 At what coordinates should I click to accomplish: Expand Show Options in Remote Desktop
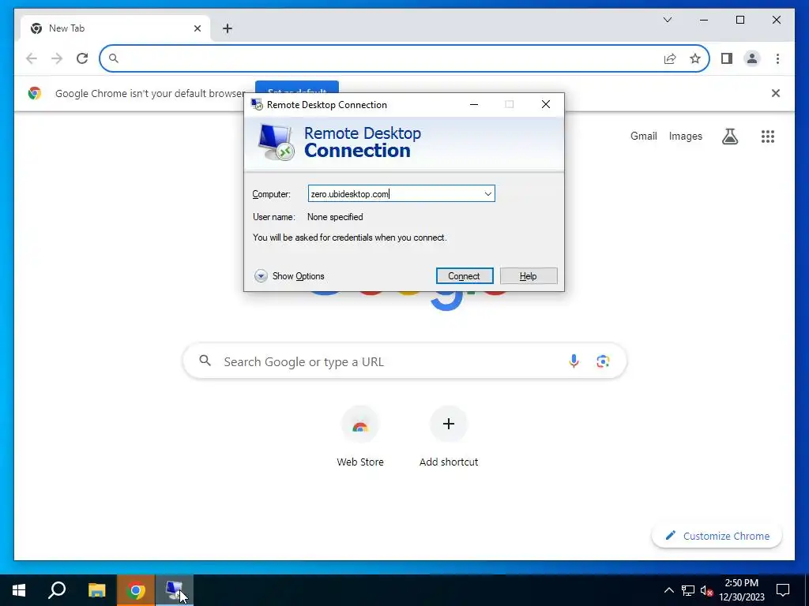click(289, 276)
